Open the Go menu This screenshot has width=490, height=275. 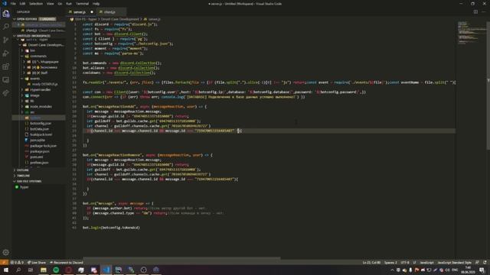60,4
